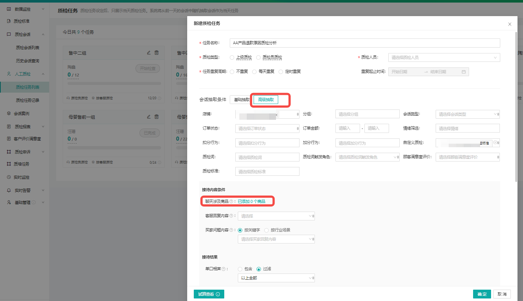Click the dialog's vertical scrollbar

tap(516, 106)
